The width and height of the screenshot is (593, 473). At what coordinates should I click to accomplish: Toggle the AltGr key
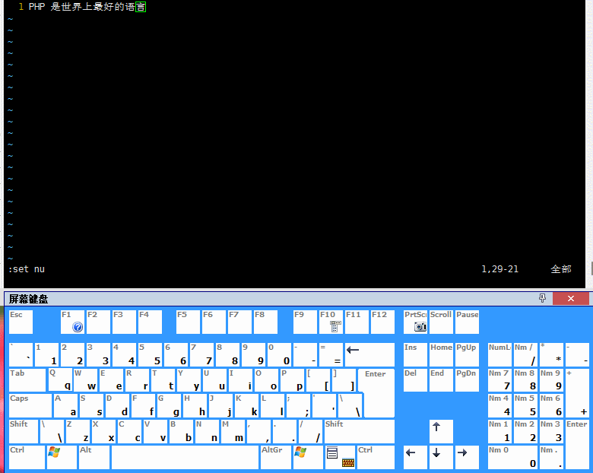point(276,457)
